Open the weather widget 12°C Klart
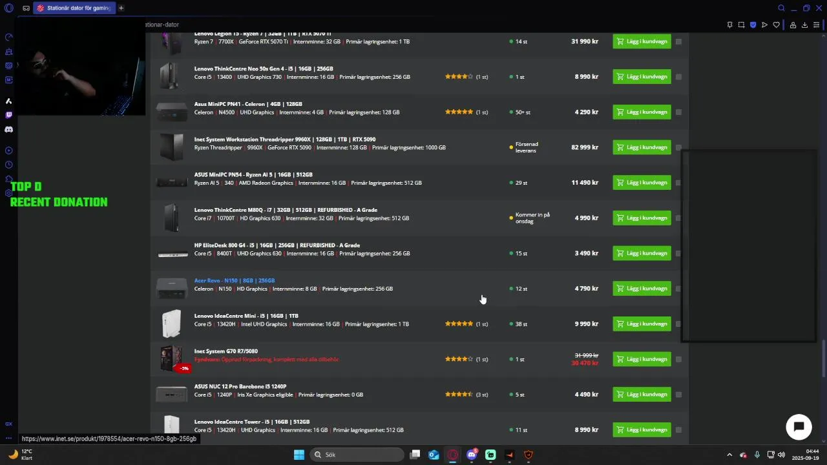The height and width of the screenshot is (465, 827). pos(19,455)
